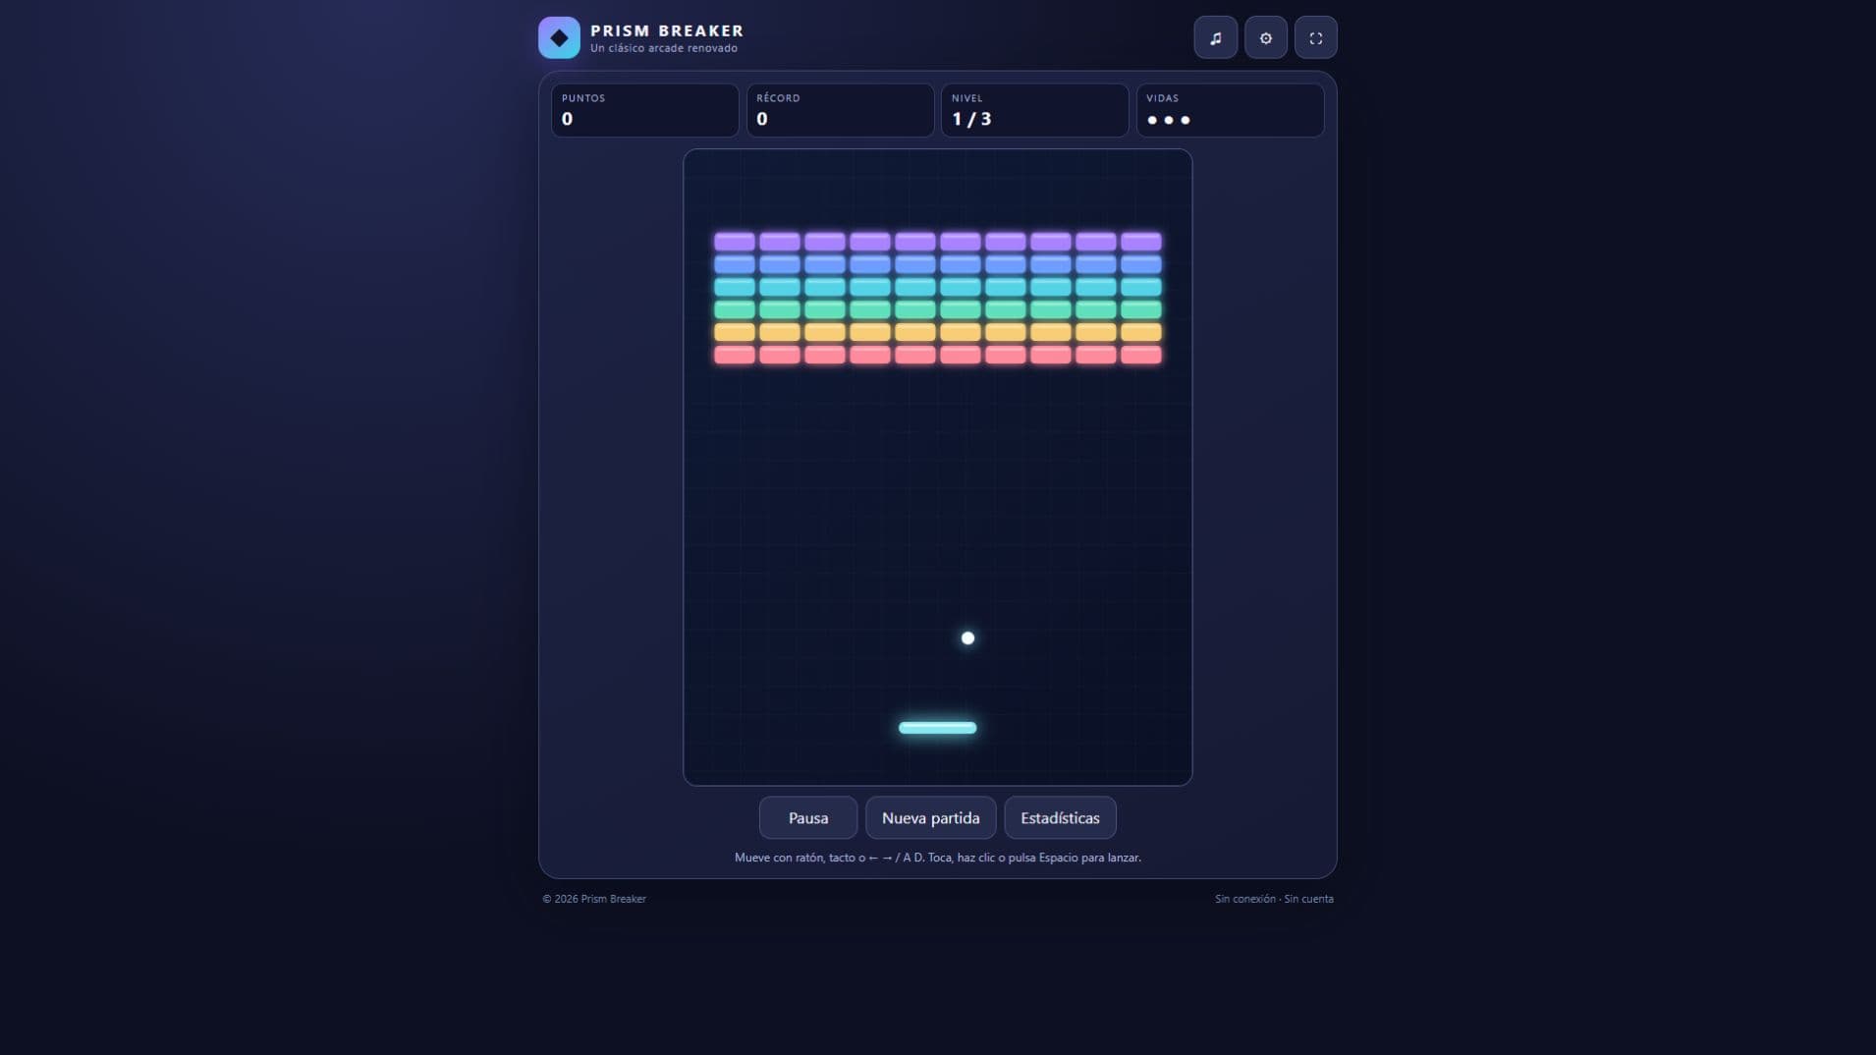Click the NIVEL 1 / 3 indicator
Viewport: 1876px width, 1055px height.
click(1034, 110)
